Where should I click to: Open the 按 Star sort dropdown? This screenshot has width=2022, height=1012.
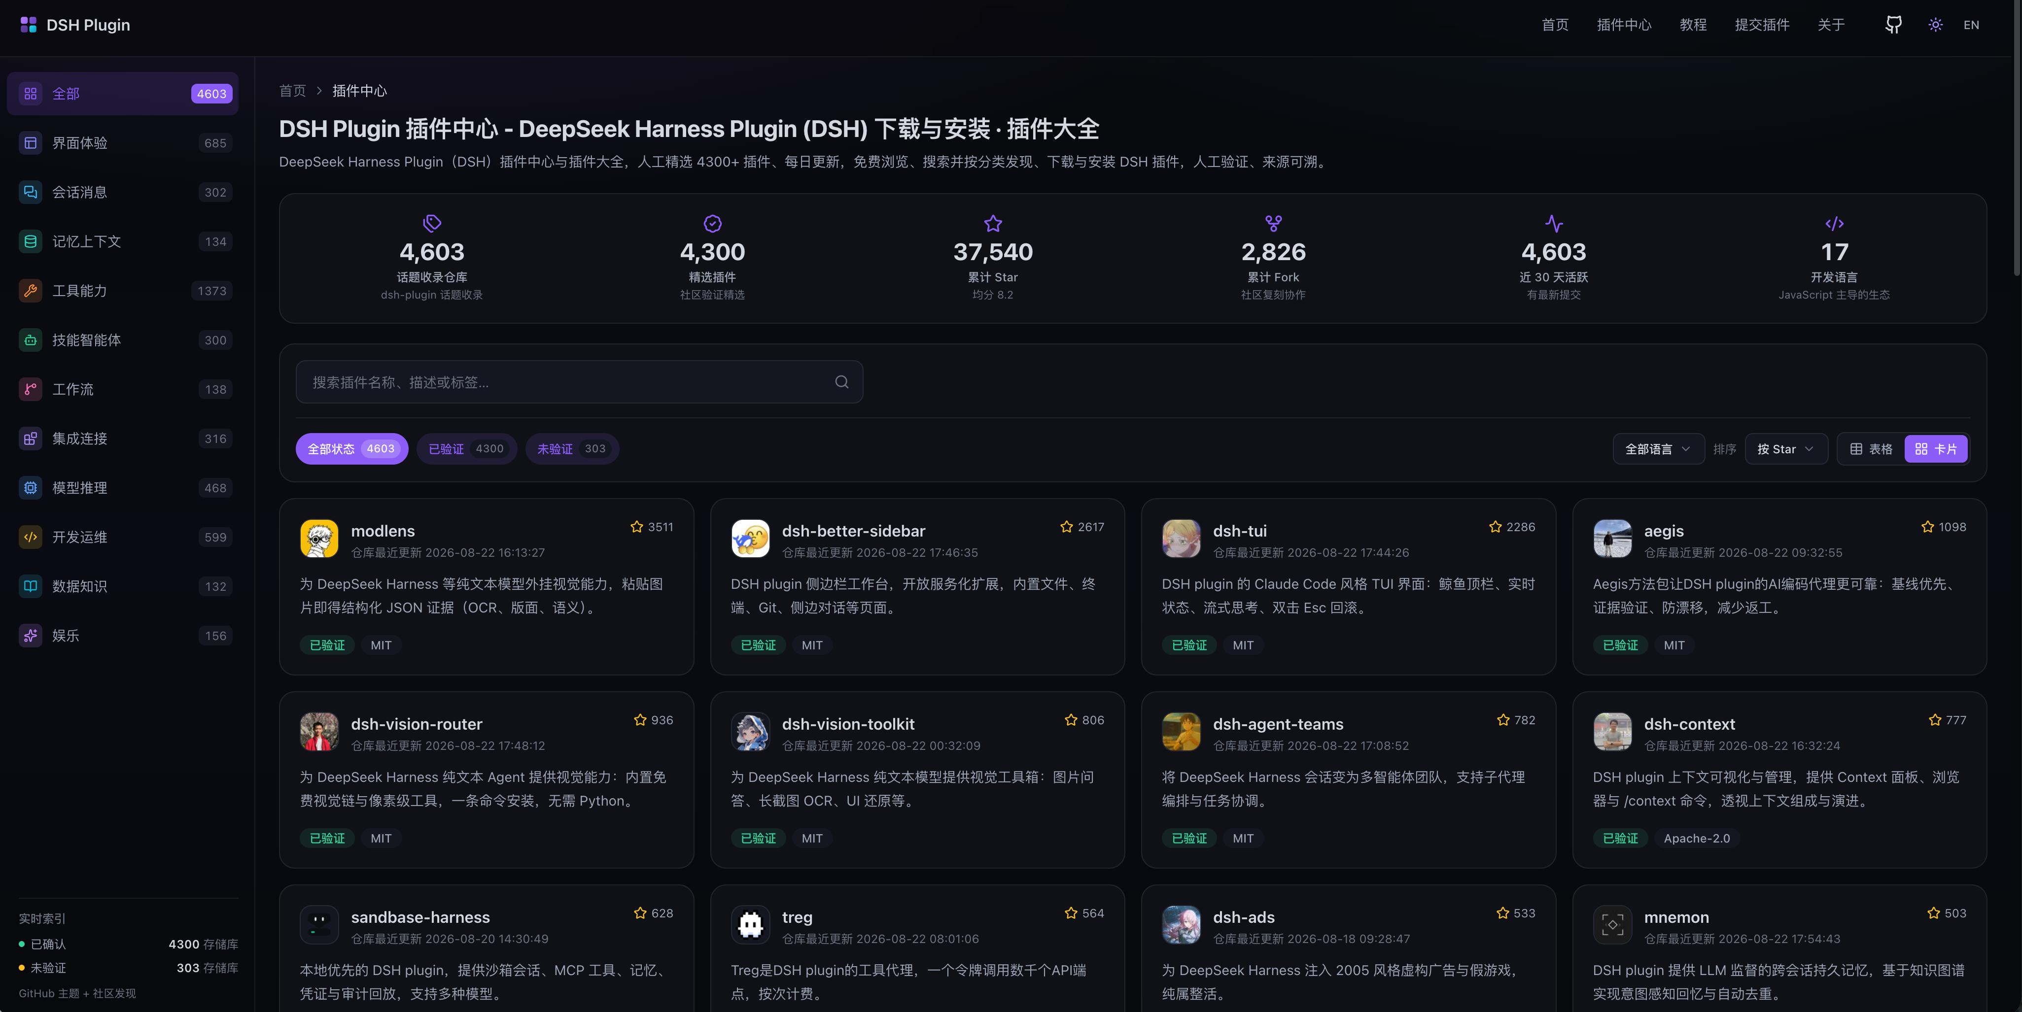1786,449
